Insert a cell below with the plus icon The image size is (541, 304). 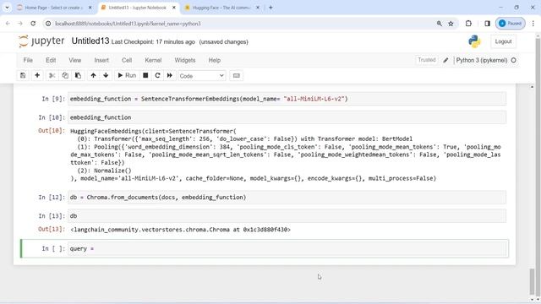[x=37, y=75]
